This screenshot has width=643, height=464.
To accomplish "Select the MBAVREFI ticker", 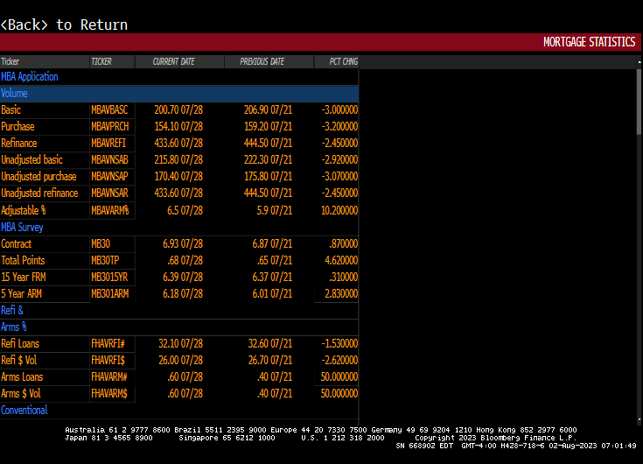I will click(x=109, y=144).
